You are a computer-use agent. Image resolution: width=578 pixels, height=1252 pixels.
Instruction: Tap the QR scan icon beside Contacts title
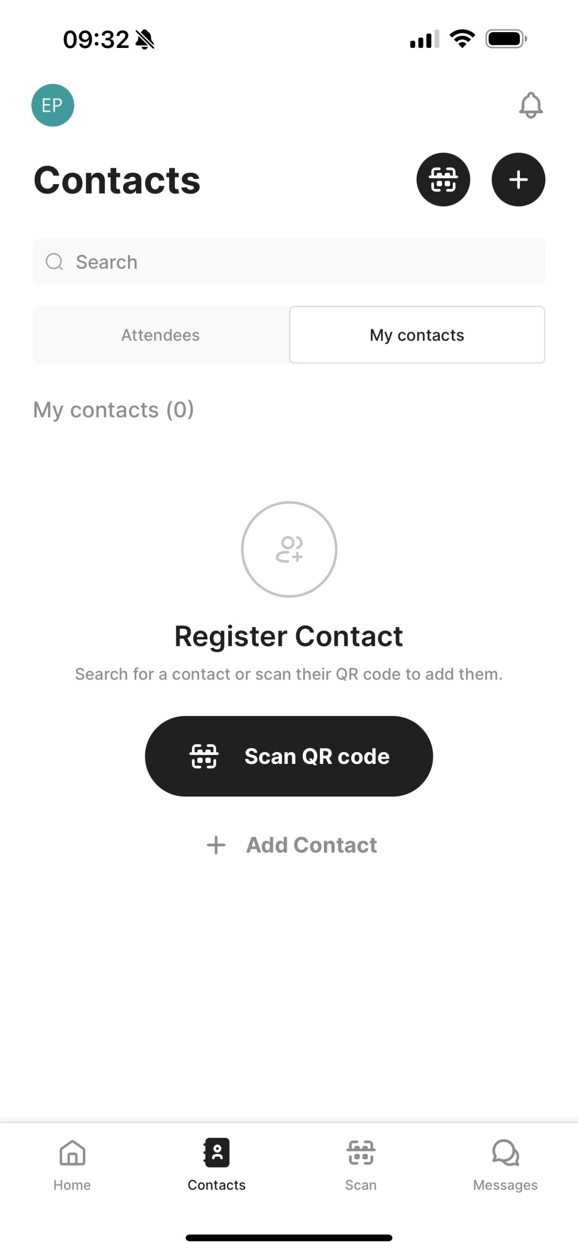tap(443, 179)
